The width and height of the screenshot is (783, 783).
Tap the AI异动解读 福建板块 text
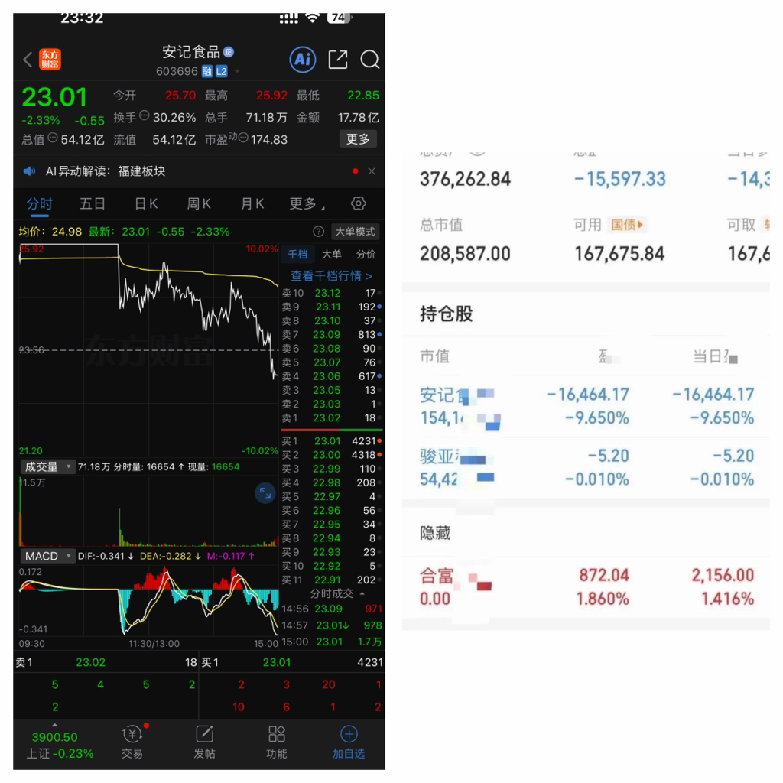coord(106,171)
